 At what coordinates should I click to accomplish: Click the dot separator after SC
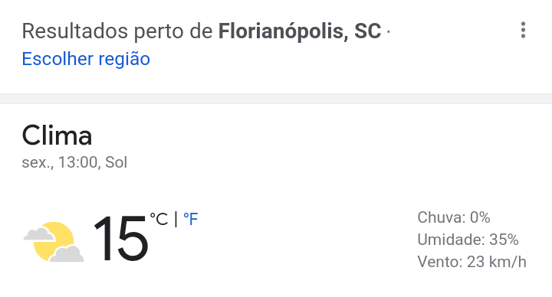click(x=388, y=31)
